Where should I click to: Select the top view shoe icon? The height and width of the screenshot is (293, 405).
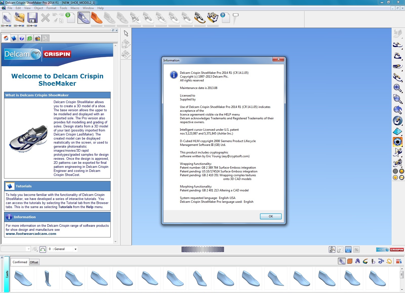397,66
